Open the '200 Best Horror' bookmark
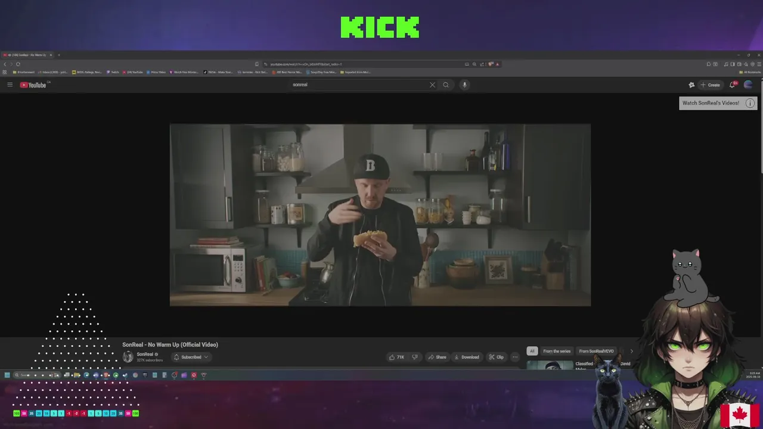Viewport: 763px width, 429px height. [287, 72]
